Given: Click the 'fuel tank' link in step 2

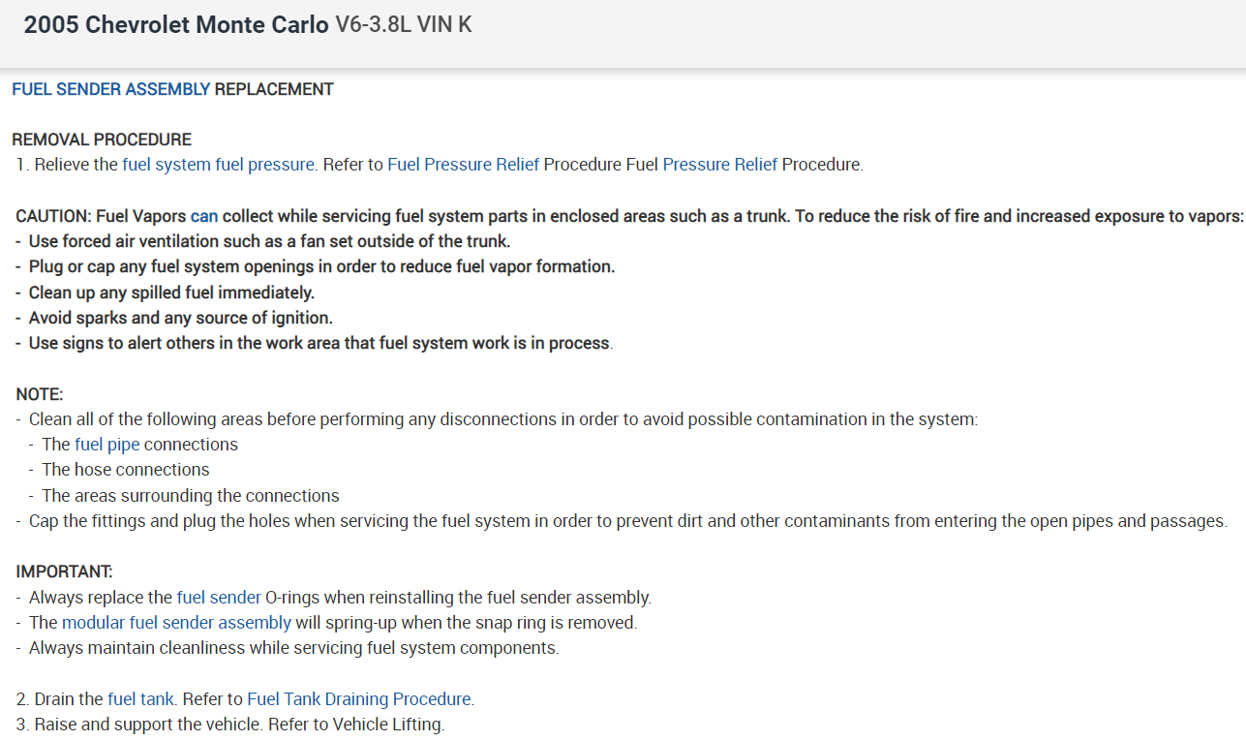Looking at the screenshot, I should coord(141,698).
